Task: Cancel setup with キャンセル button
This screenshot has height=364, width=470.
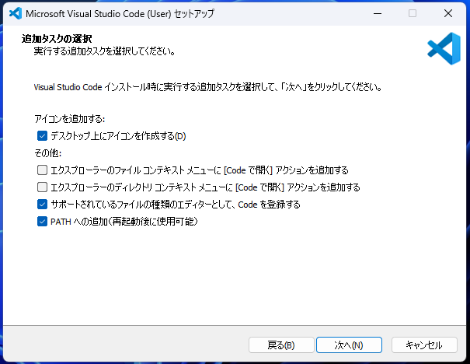Action: [x=424, y=345]
